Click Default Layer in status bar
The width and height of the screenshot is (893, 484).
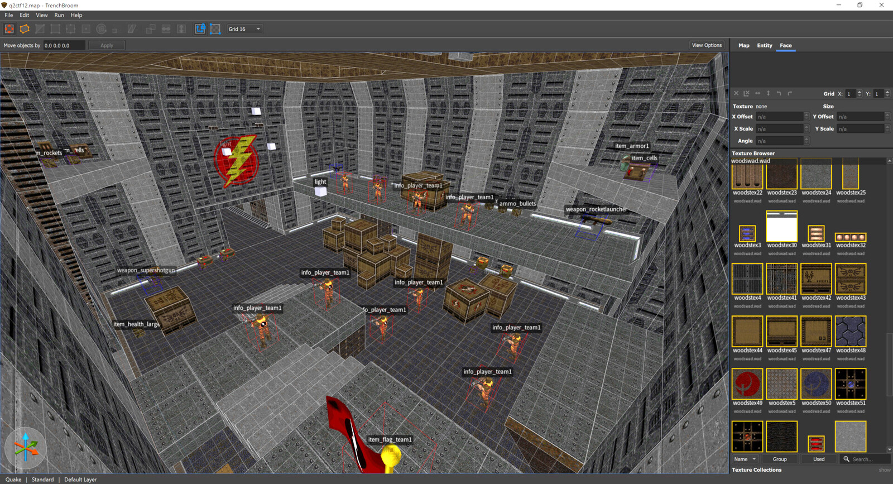click(x=80, y=480)
